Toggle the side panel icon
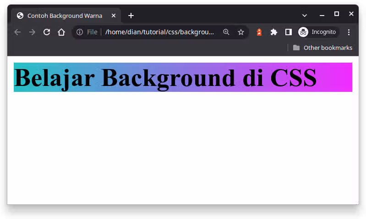Image resolution: width=366 pixels, height=219 pixels. click(x=289, y=32)
